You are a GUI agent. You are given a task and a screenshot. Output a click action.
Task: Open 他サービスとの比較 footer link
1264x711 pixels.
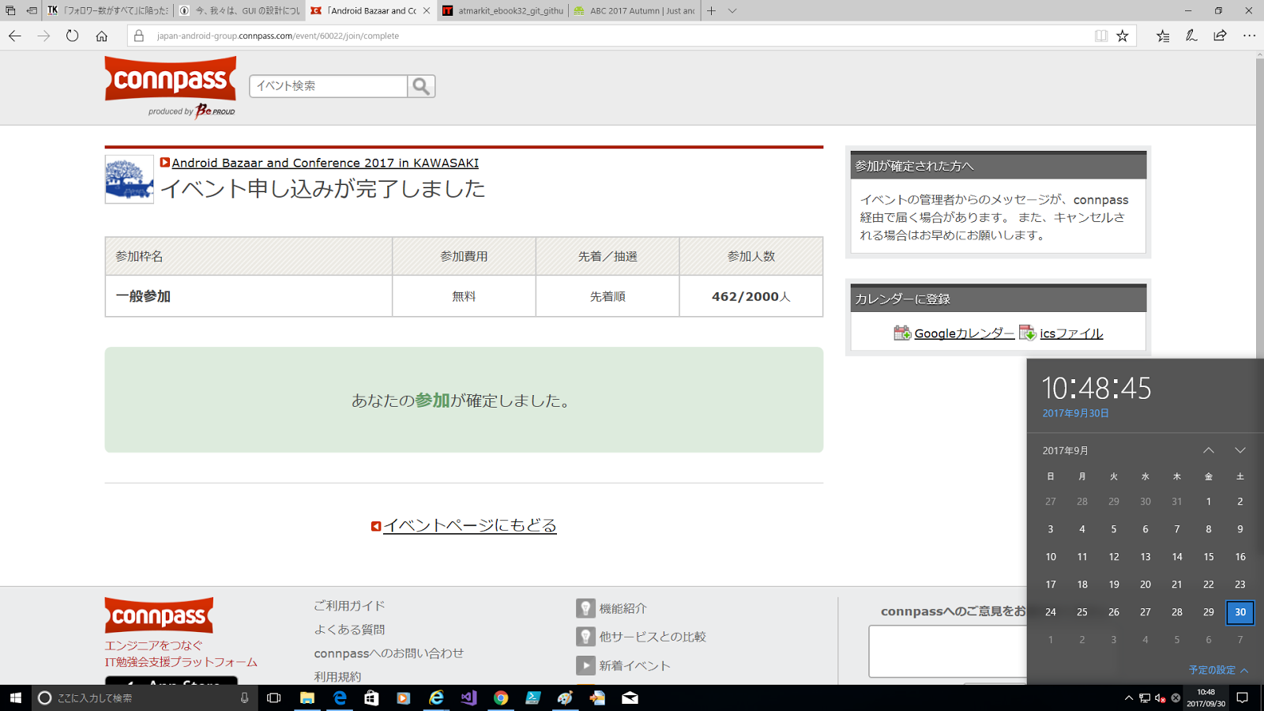(653, 637)
